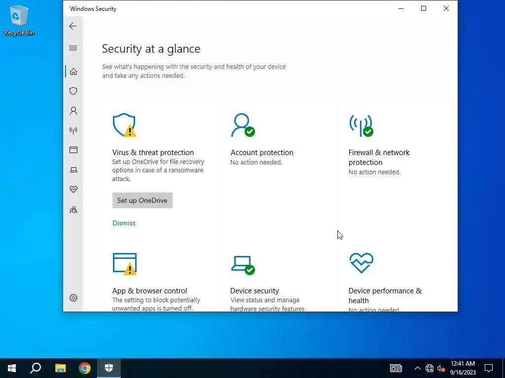The width and height of the screenshot is (505, 378).
Task: Click the App & browser control window tile icon
Action: click(x=125, y=264)
